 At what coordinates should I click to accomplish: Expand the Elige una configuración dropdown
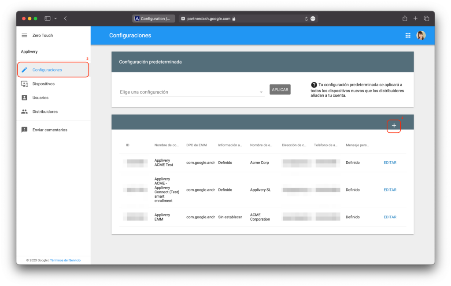[192, 92]
